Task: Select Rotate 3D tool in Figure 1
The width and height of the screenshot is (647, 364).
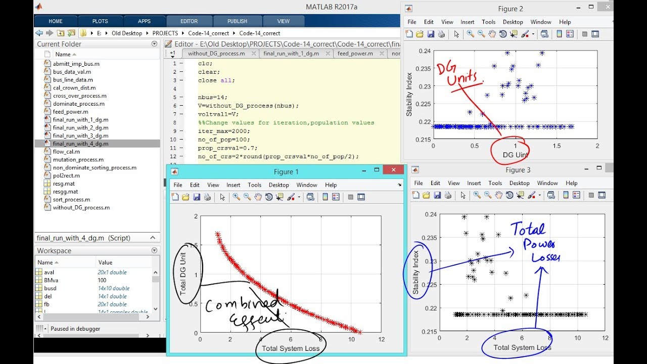Action: click(269, 197)
